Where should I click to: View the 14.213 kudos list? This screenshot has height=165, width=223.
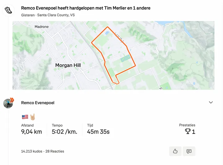coord(32,151)
